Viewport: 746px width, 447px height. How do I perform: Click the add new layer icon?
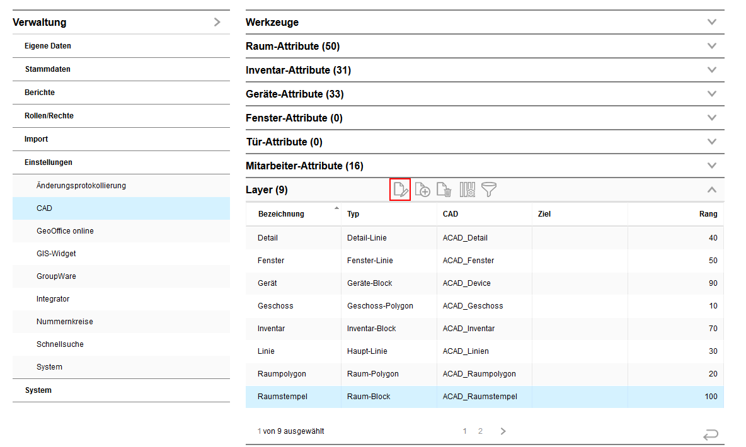pyautogui.click(x=422, y=190)
